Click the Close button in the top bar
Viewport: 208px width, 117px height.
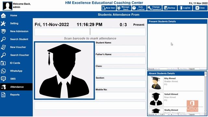click(200, 8)
